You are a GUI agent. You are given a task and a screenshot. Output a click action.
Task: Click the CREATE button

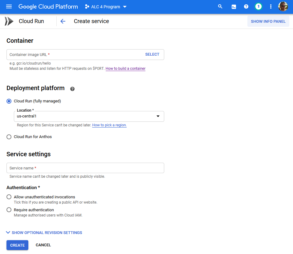17,245
